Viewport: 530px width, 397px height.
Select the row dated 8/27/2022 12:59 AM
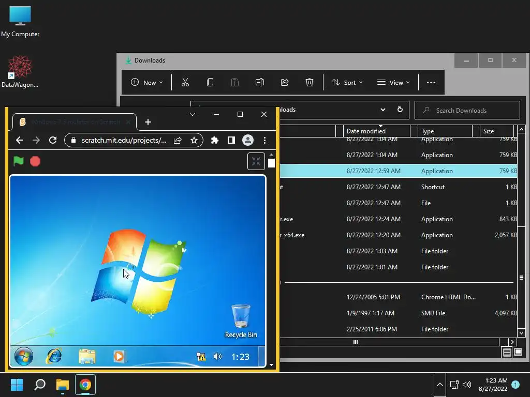pos(398,171)
